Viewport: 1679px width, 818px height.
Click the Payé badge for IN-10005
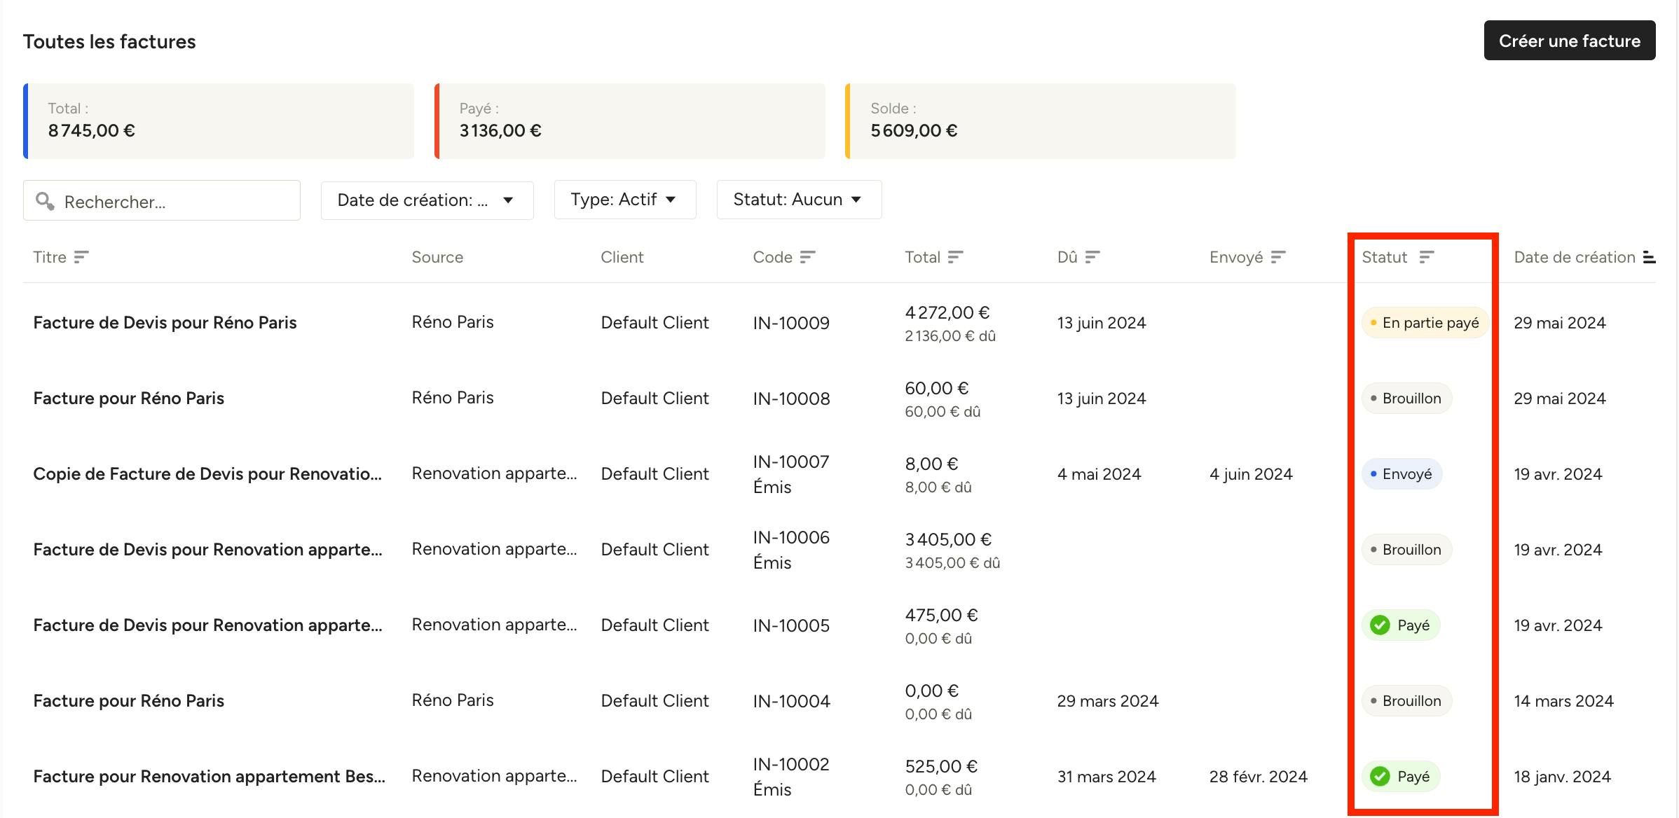click(x=1401, y=625)
